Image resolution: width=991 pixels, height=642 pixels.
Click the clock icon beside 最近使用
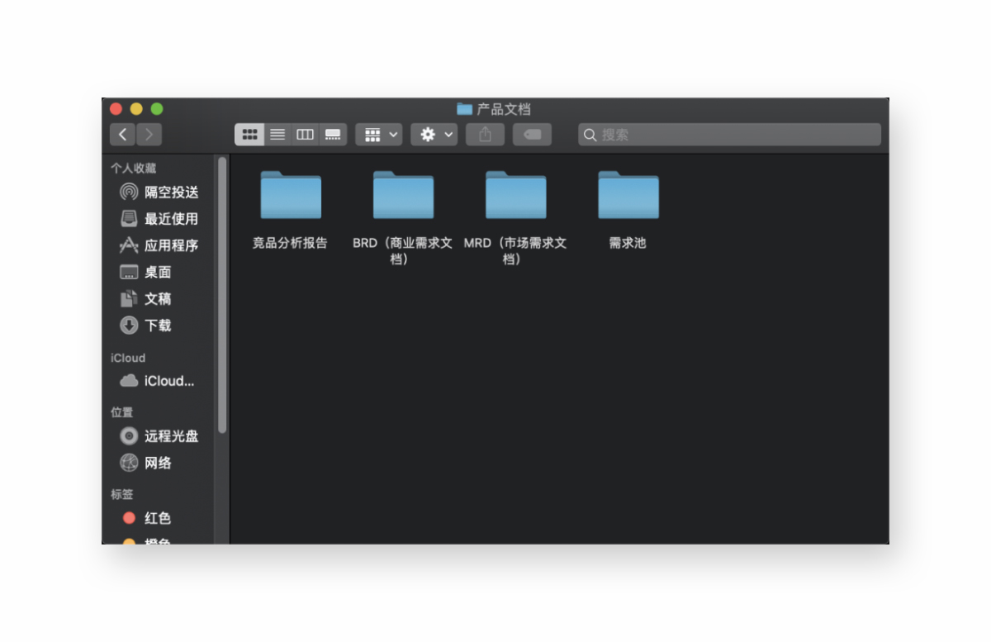(129, 219)
